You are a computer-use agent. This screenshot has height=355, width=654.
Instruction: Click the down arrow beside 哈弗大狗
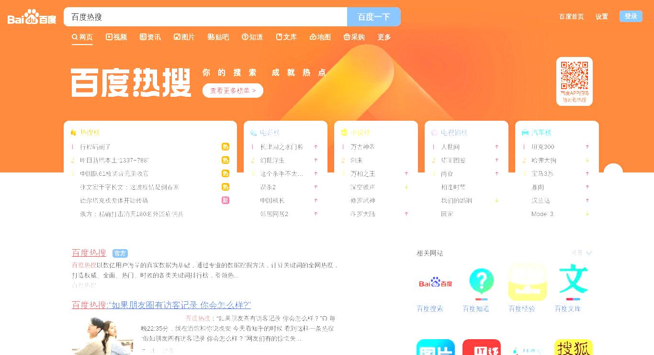coord(587,160)
